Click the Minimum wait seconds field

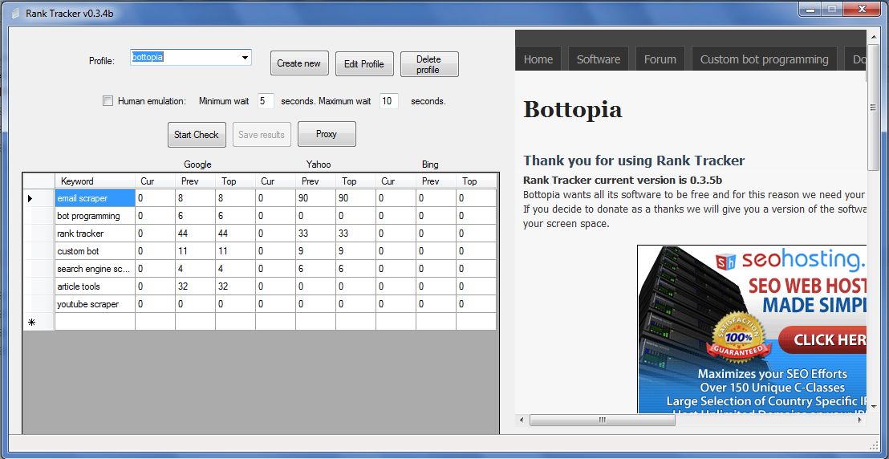(266, 101)
